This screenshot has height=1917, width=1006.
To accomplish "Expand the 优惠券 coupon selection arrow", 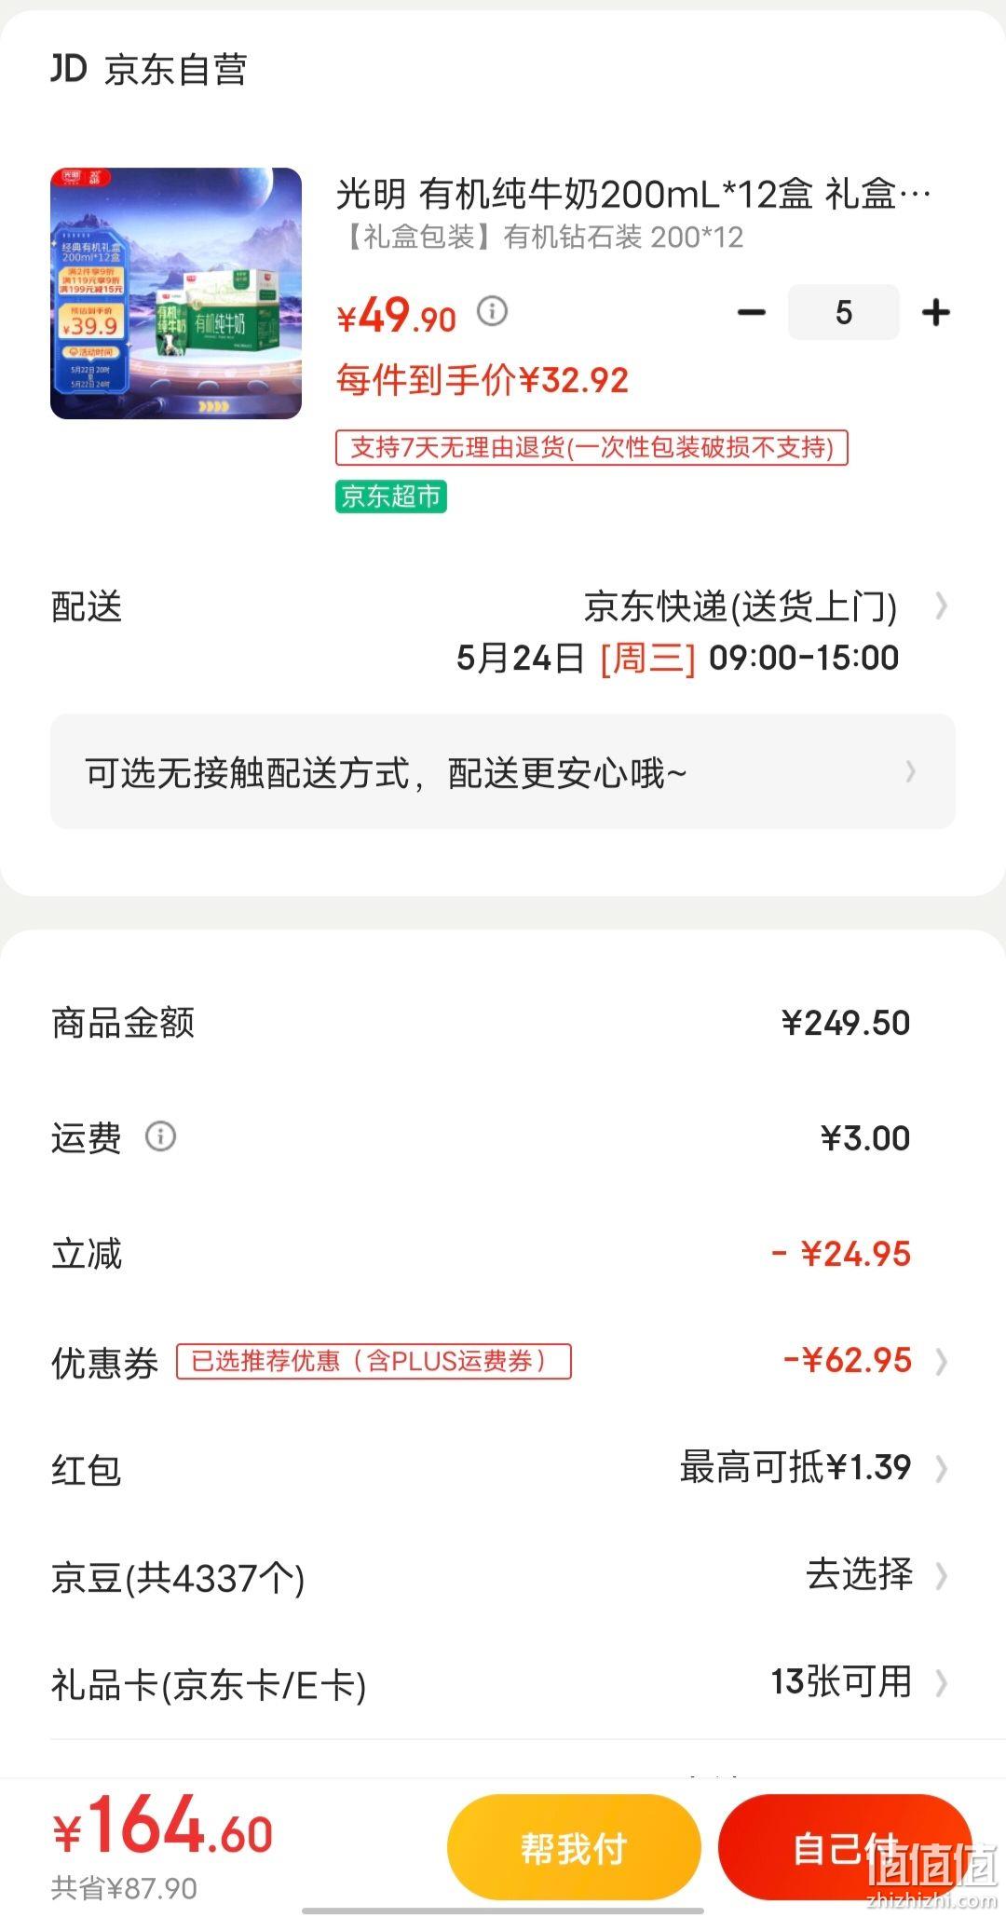I will [x=941, y=1361].
